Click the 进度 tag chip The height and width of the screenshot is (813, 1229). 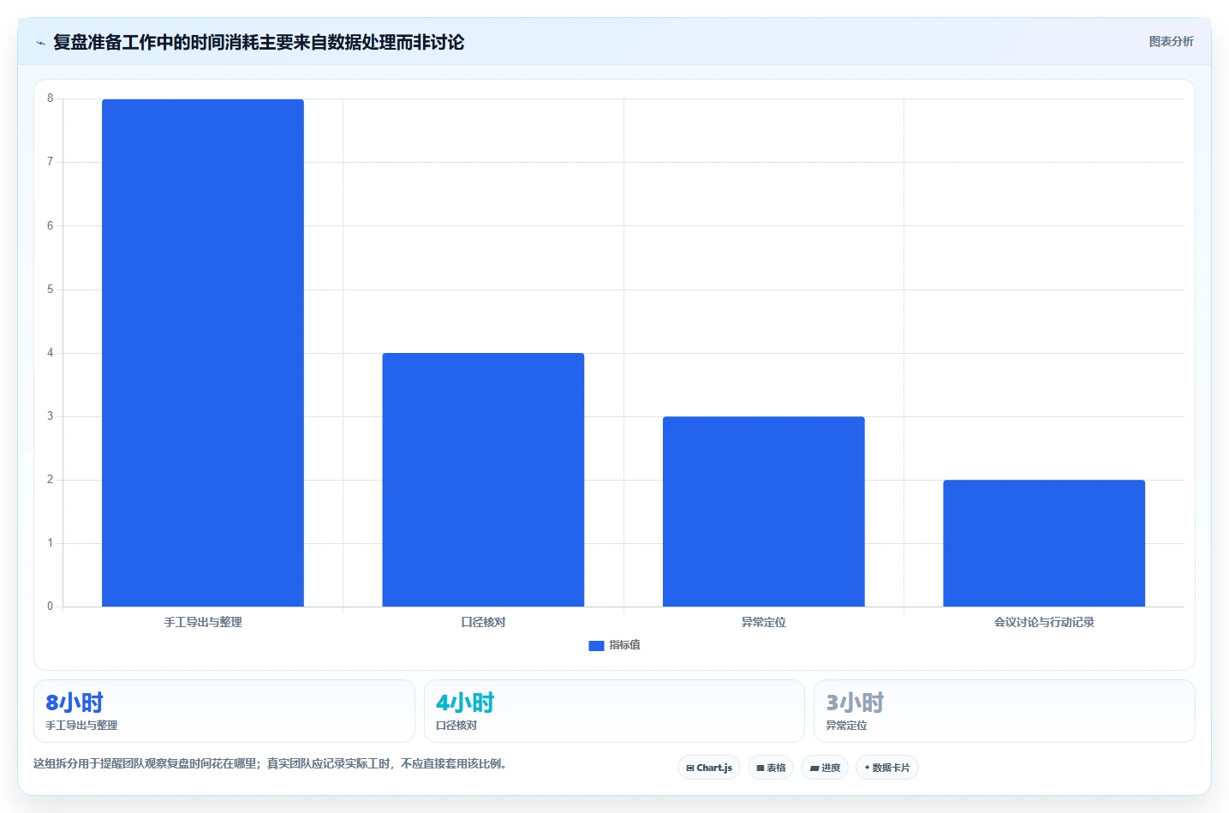(x=825, y=768)
